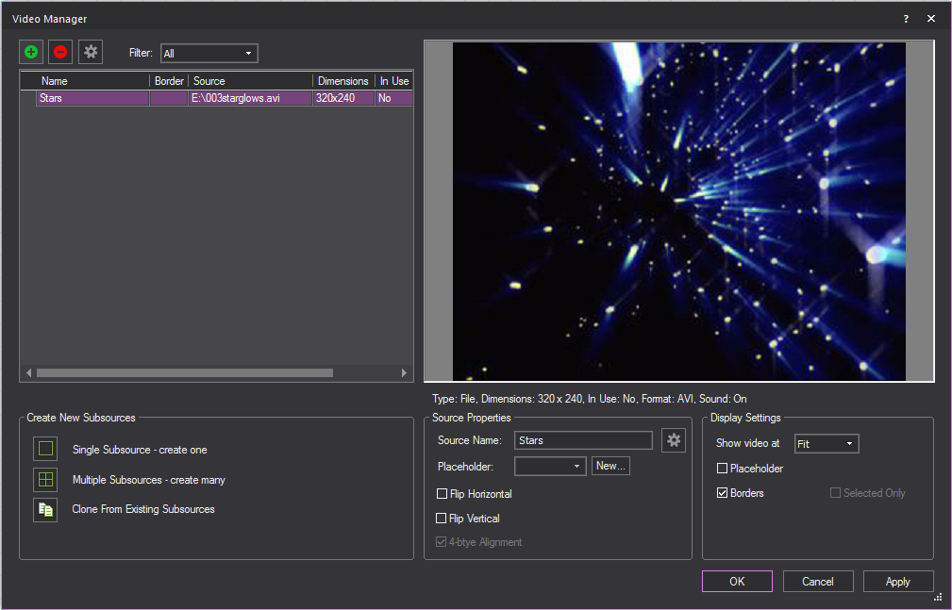
Task: Enable the Flip Horizontal checkbox
Action: 442,494
